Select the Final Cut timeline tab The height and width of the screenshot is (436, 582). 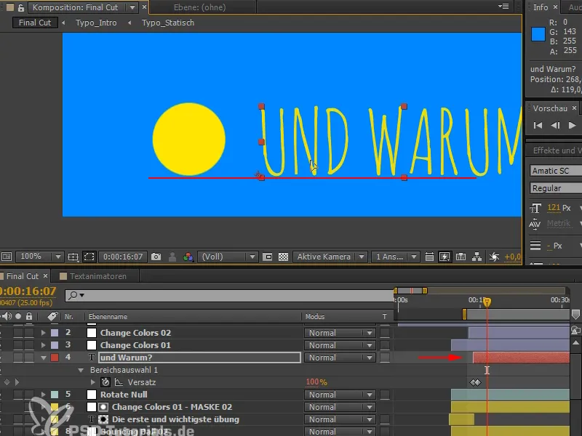tap(23, 276)
